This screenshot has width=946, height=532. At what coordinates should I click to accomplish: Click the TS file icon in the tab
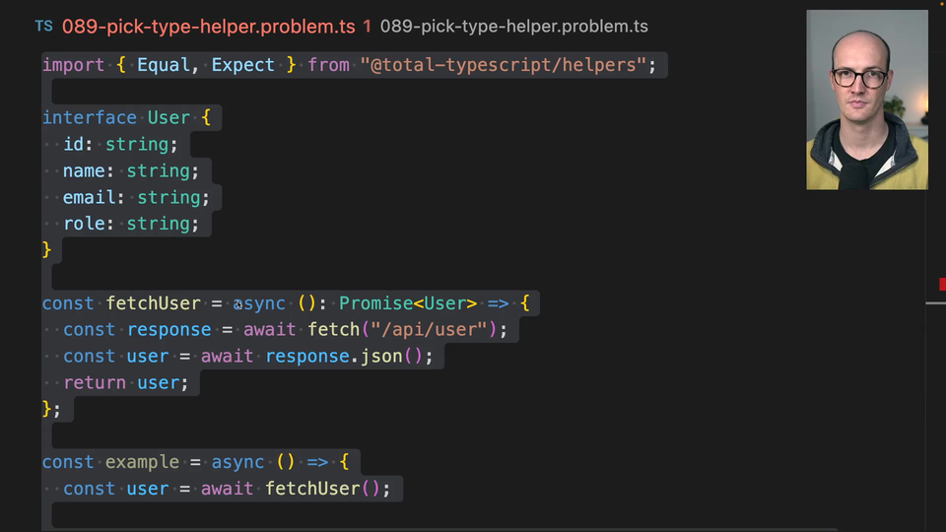pyautogui.click(x=43, y=27)
